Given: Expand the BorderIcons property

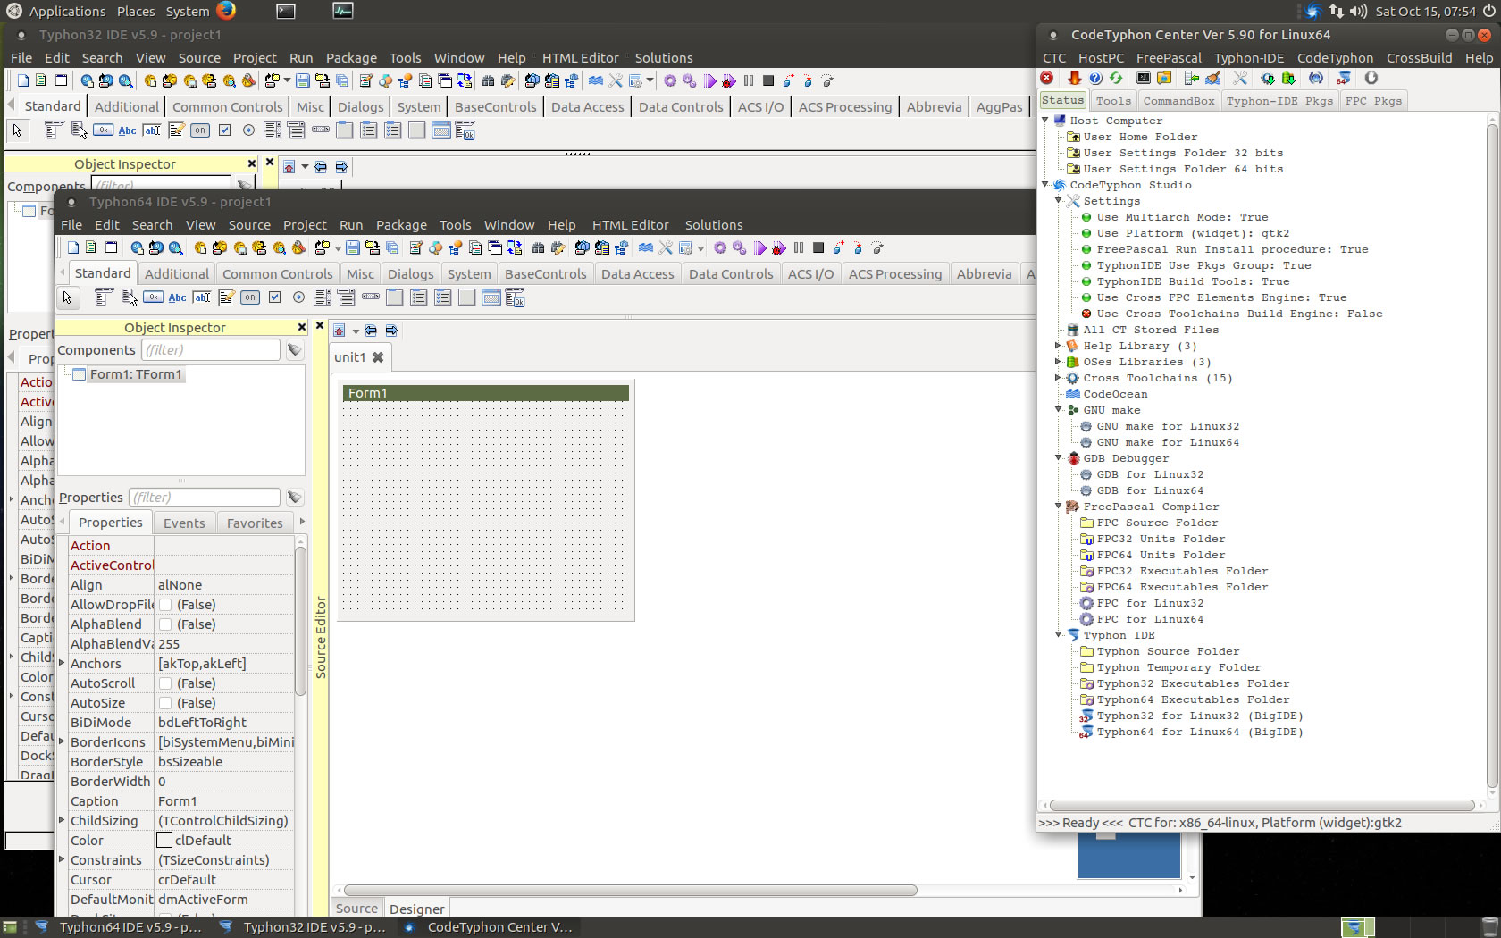Looking at the screenshot, I should pyautogui.click(x=62, y=741).
